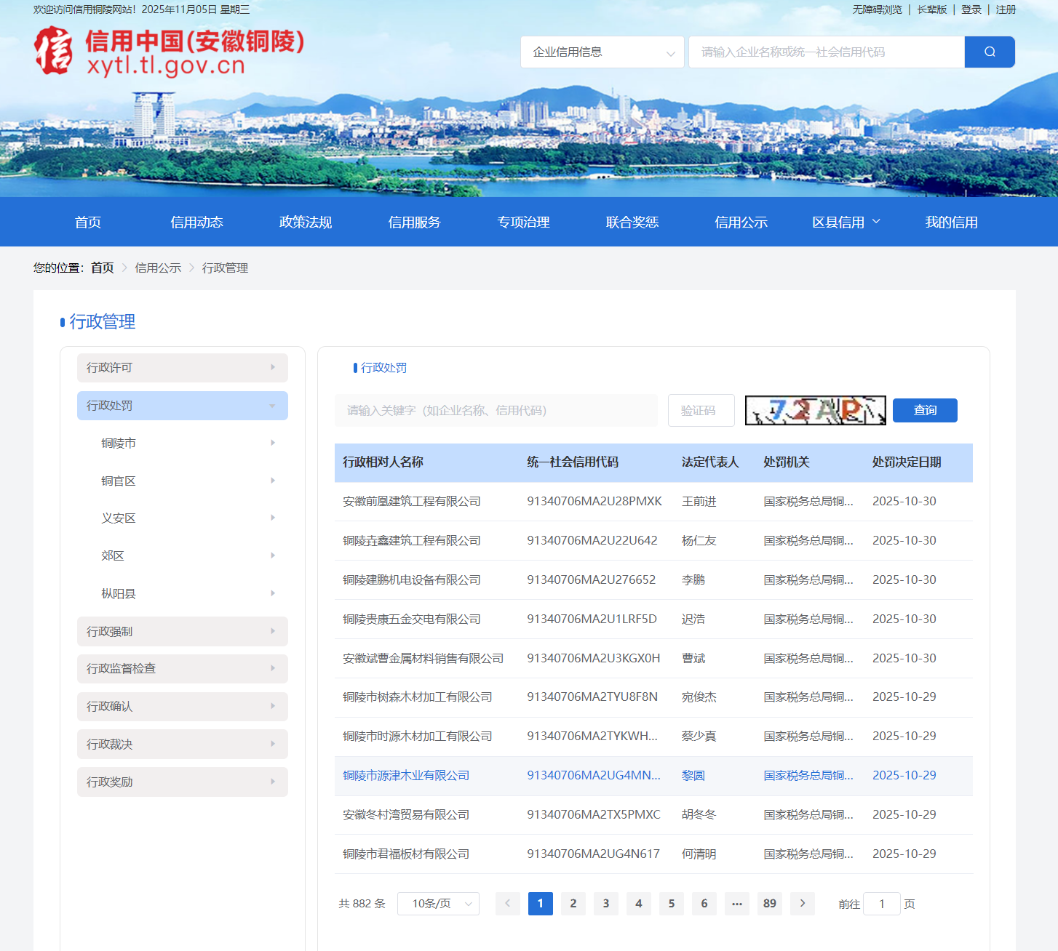1058x951 pixels.
Task: Switch to 信用动态 menu item
Action: [196, 222]
